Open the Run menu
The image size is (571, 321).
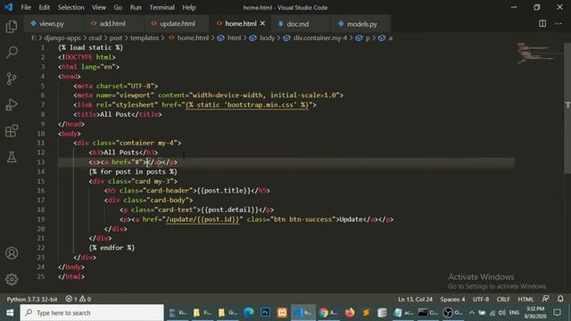136,7
